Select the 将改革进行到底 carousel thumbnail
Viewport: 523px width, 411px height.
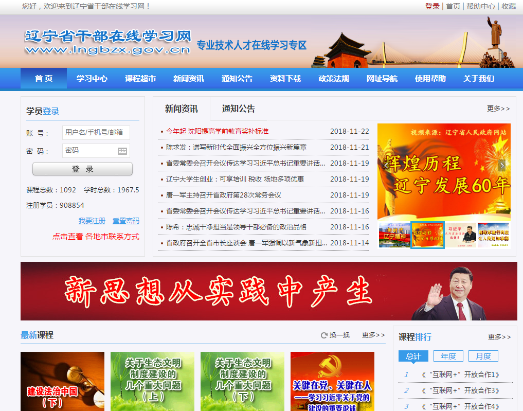tap(493, 235)
